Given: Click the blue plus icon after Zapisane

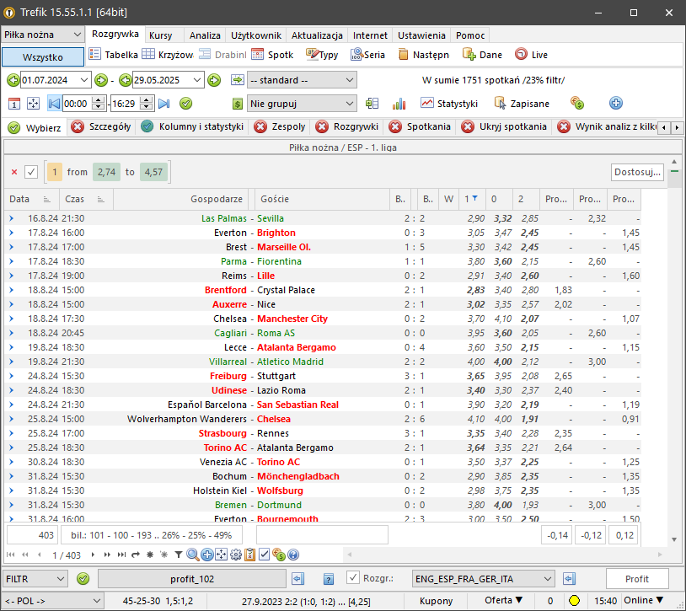Looking at the screenshot, I should click(615, 104).
